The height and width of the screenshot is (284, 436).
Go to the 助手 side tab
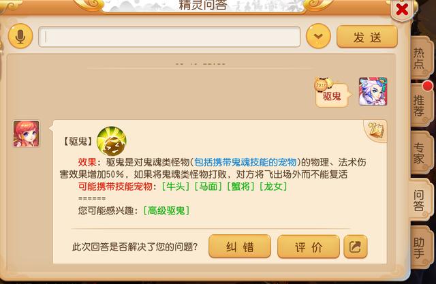coord(420,247)
